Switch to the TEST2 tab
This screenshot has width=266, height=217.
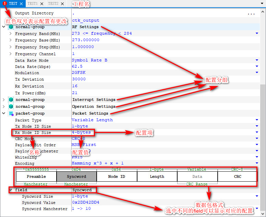click(53, 4)
